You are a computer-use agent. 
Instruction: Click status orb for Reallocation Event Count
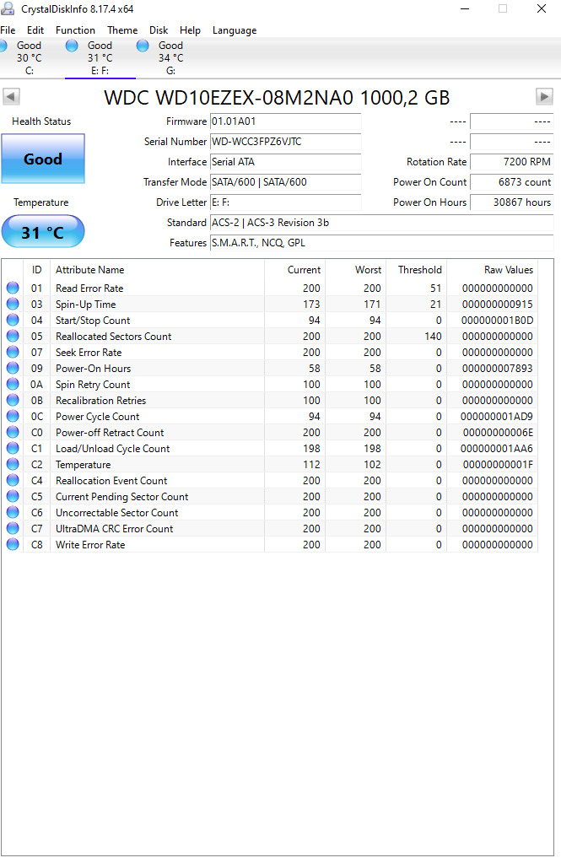[13, 480]
